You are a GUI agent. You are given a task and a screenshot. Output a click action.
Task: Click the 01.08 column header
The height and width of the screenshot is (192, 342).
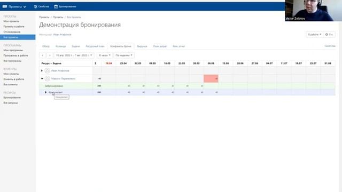pos(328,63)
